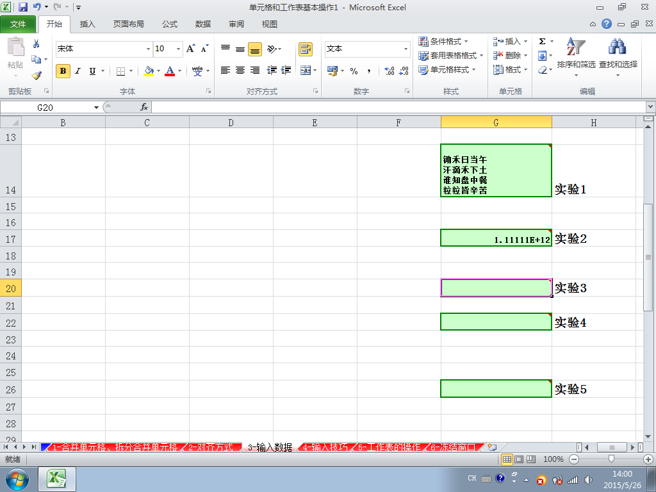Toggle Underline formatting
The image size is (656, 492).
click(x=92, y=71)
